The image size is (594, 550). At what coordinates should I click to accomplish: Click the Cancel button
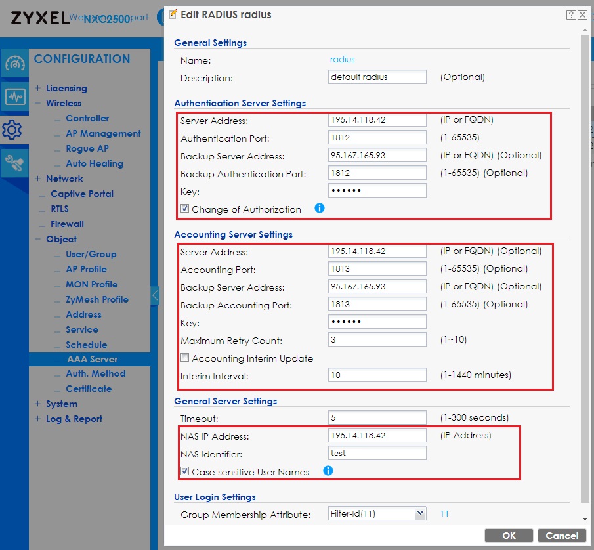point(562,536)
